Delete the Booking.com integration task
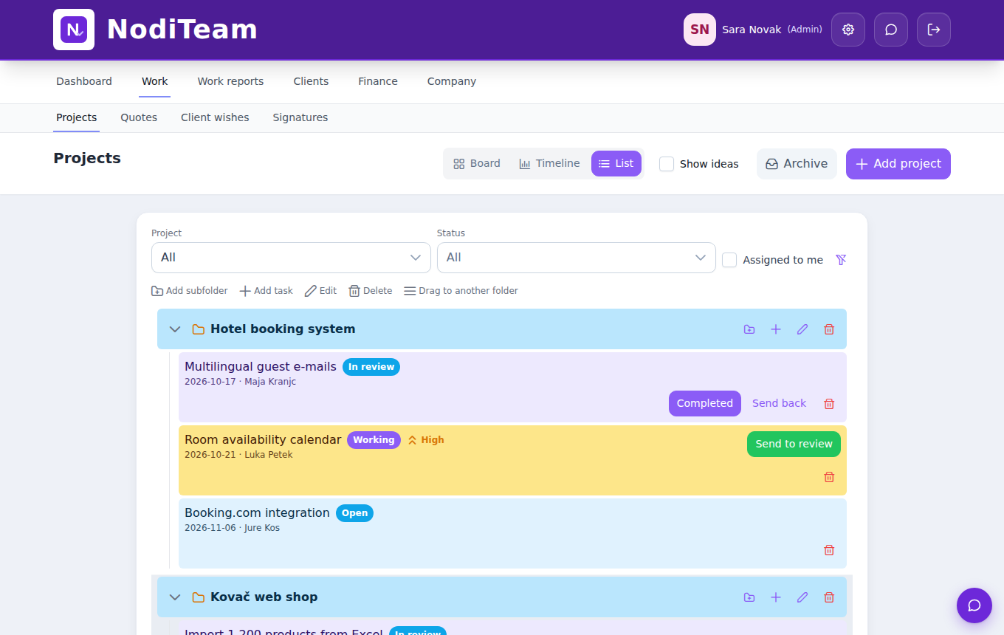The image size is (1004, 635). [829, 550]
